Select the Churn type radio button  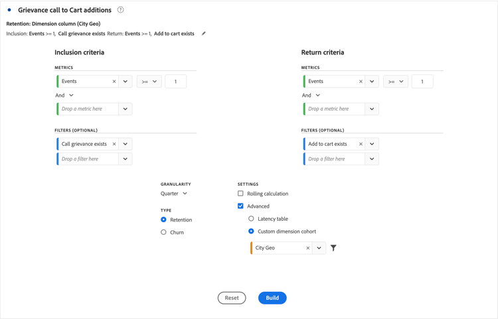[164, 232]
